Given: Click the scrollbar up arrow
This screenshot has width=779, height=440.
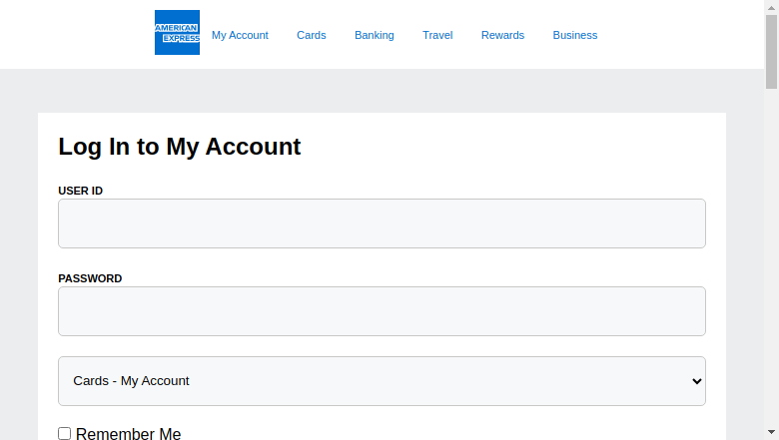Looking at the screenshot, I should (771, 7).
